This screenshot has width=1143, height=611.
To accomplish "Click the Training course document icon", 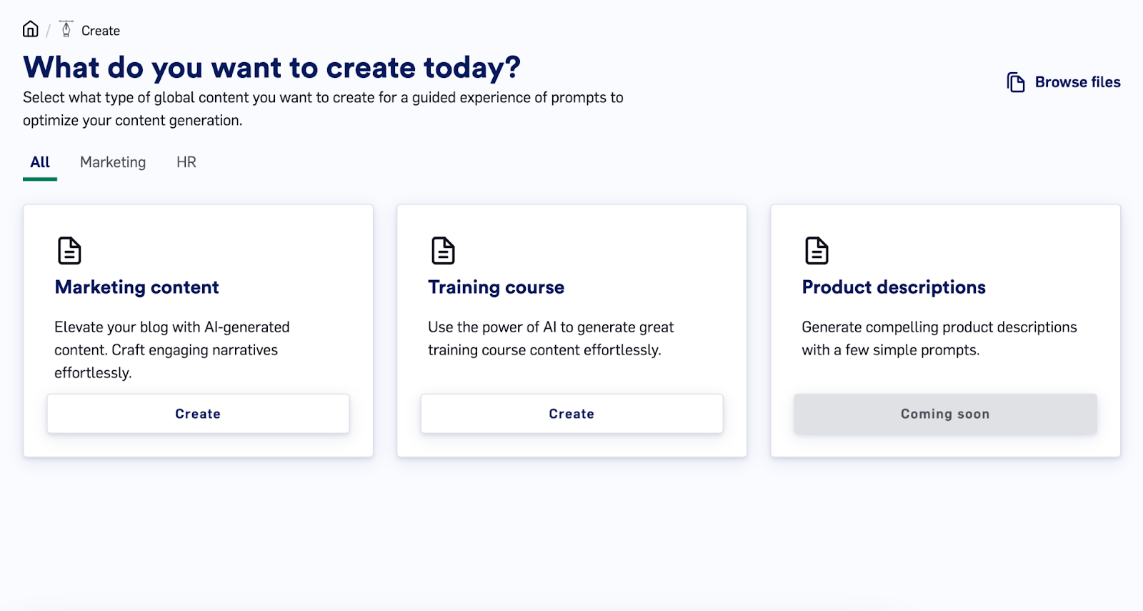I will click(443, 251).
